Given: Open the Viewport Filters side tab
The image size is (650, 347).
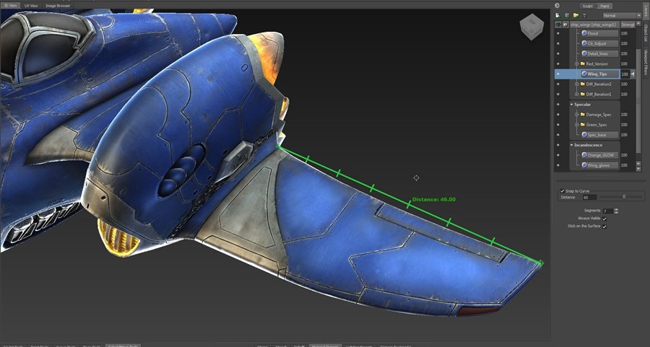Looking at the screenshot, I should pos(646,63).
